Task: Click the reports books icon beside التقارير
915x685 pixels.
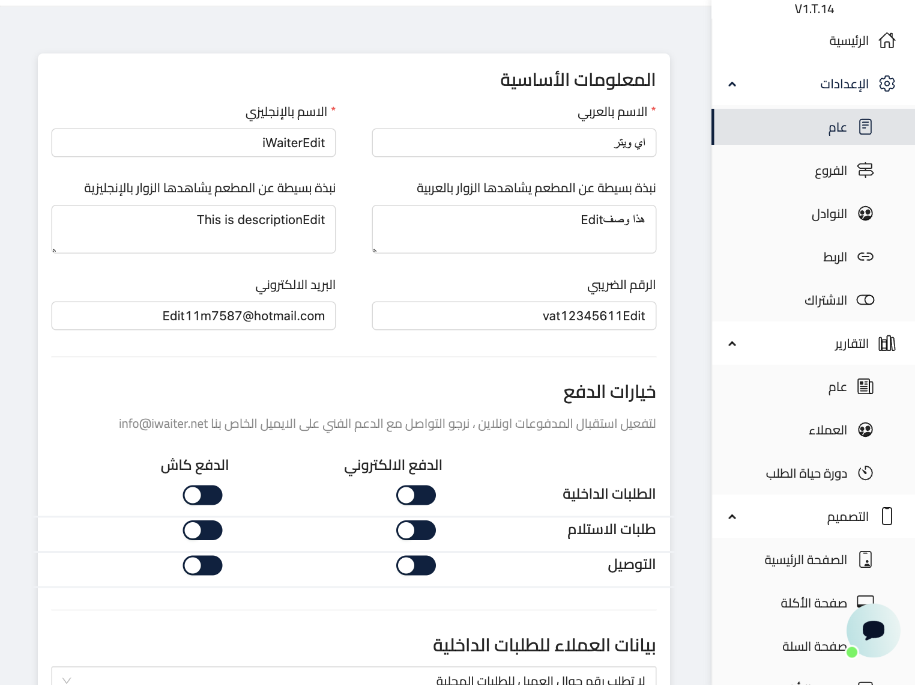Action: [x=887, y=343]
